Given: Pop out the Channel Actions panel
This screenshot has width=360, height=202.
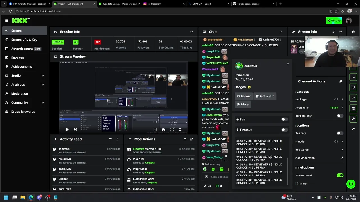Looking at the screenshot, I should point(341,81).
